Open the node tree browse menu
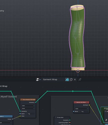This screenshot has height=125, width=108. tap(39, 79)
